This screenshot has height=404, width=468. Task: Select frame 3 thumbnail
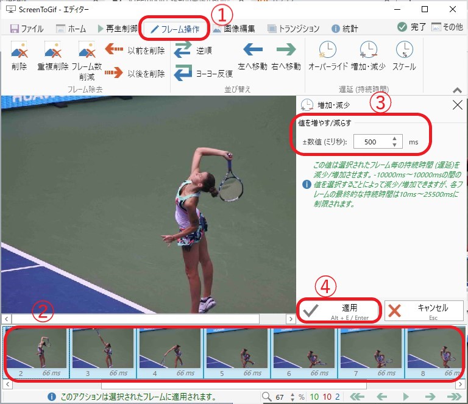coord(103,353)
